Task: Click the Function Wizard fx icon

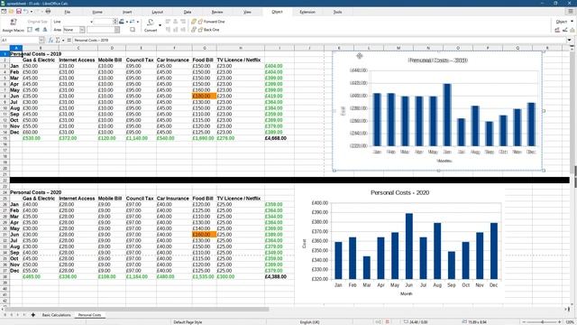Action: click(x=51, y=40)
